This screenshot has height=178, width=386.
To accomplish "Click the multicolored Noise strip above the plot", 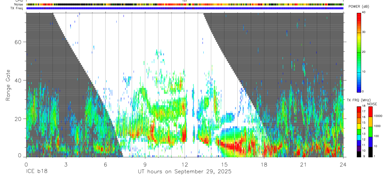I will 185,4.
